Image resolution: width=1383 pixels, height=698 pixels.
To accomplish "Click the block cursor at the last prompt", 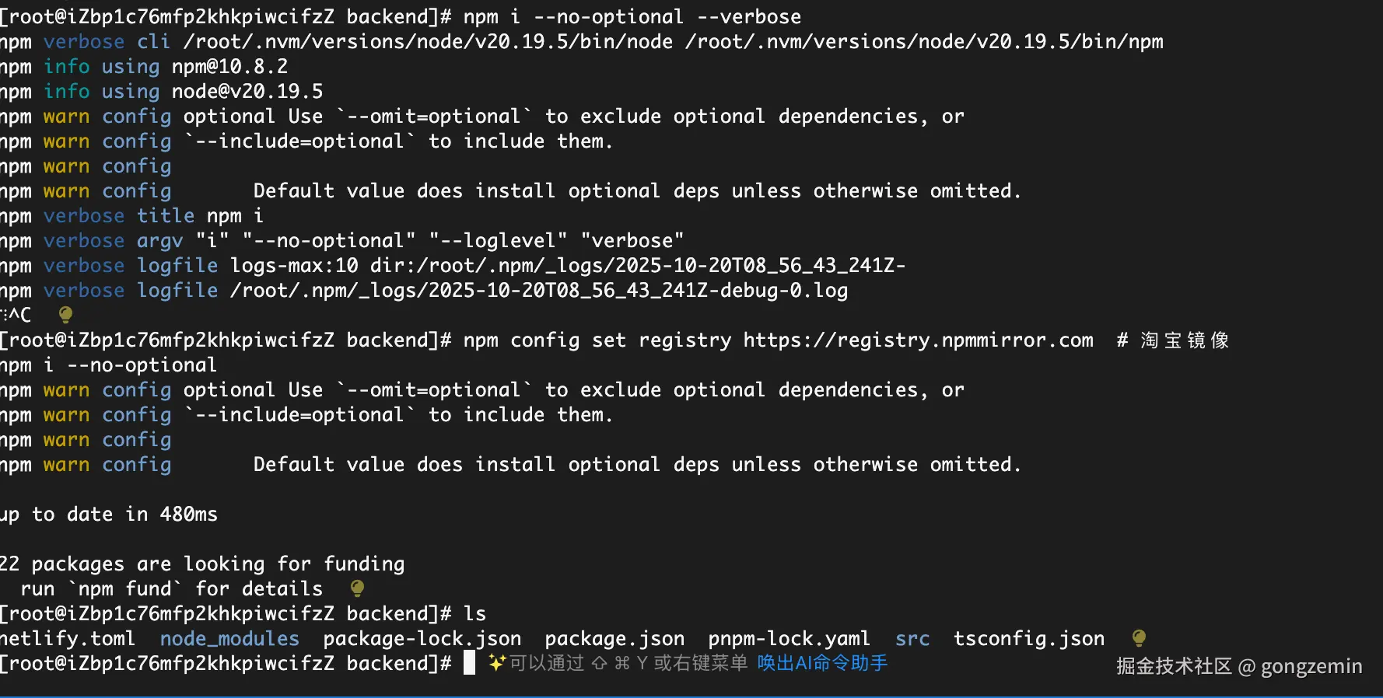I will click(x=469, y=663).
